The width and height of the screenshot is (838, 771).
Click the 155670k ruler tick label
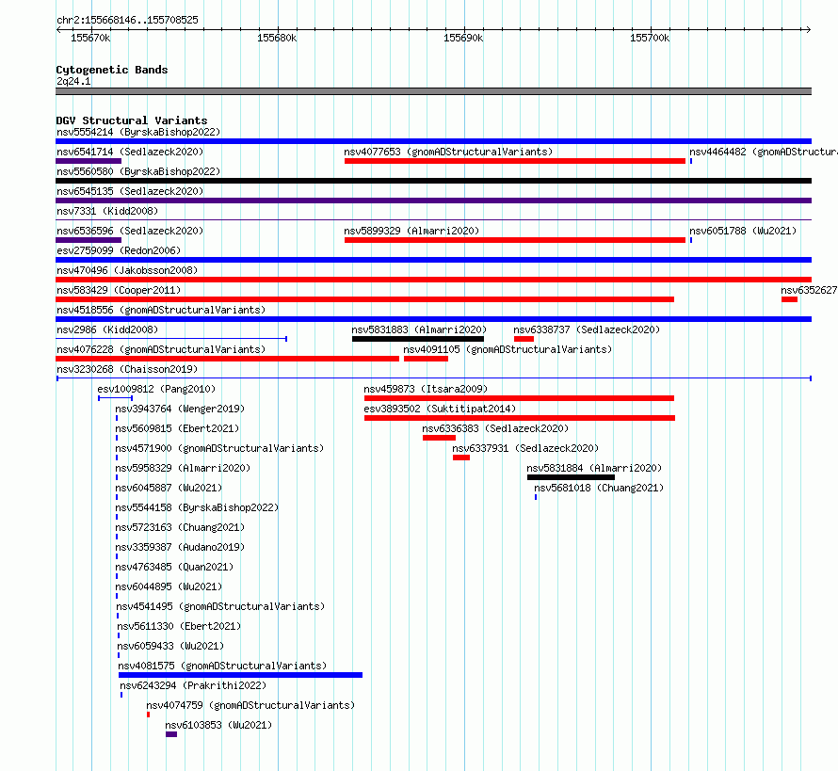90,38
